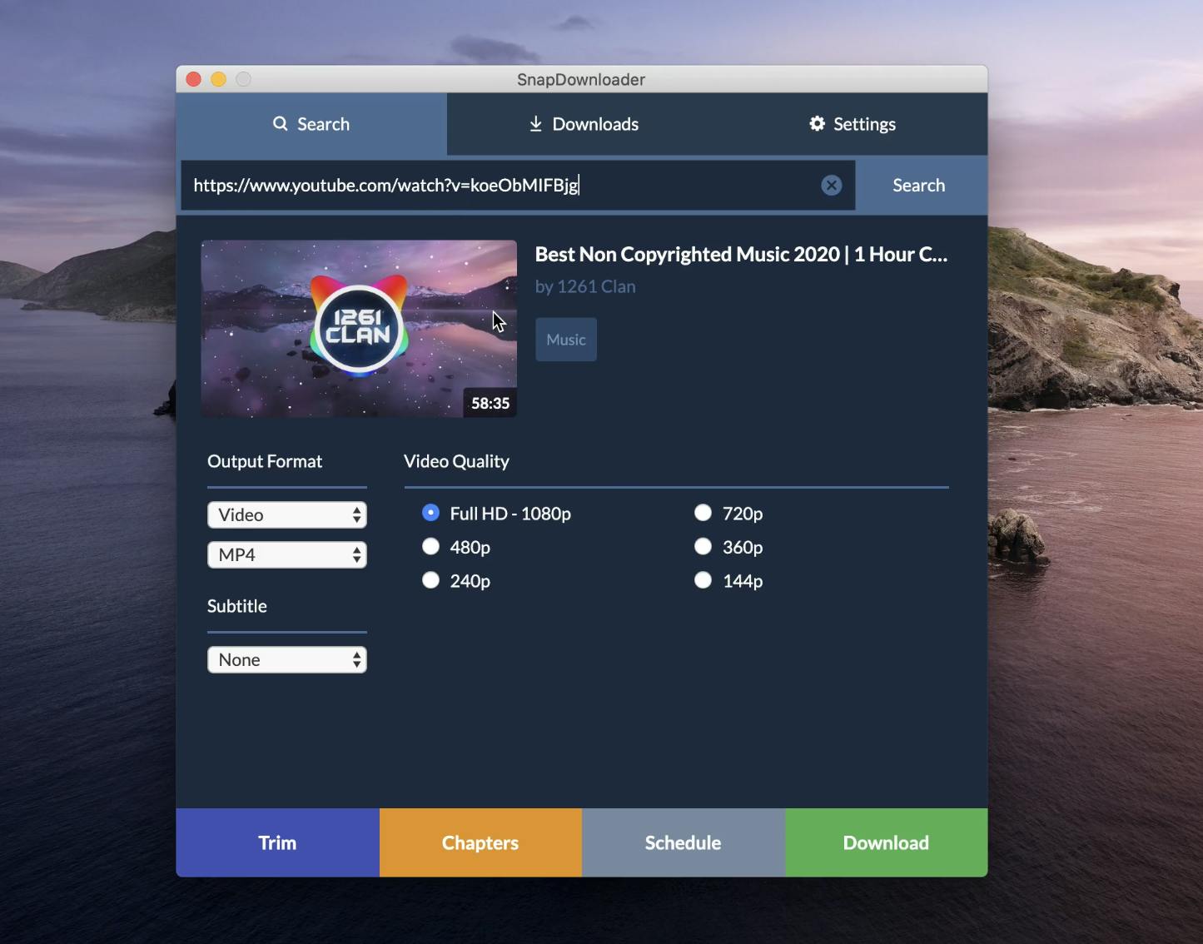Screen dimensions: 1203x944
Task: Select 720p video quality
Action: pos(703,513)
